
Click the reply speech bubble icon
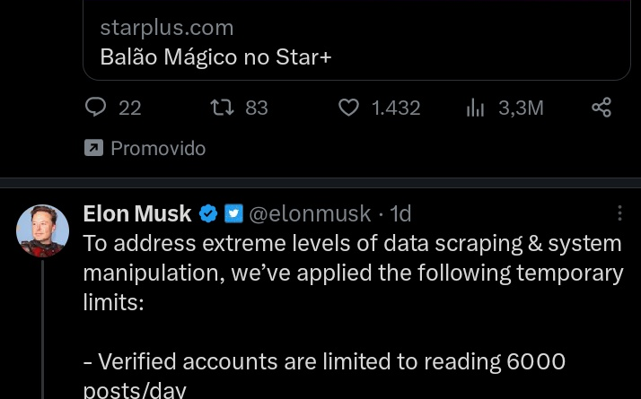click(x=95, y=108)
